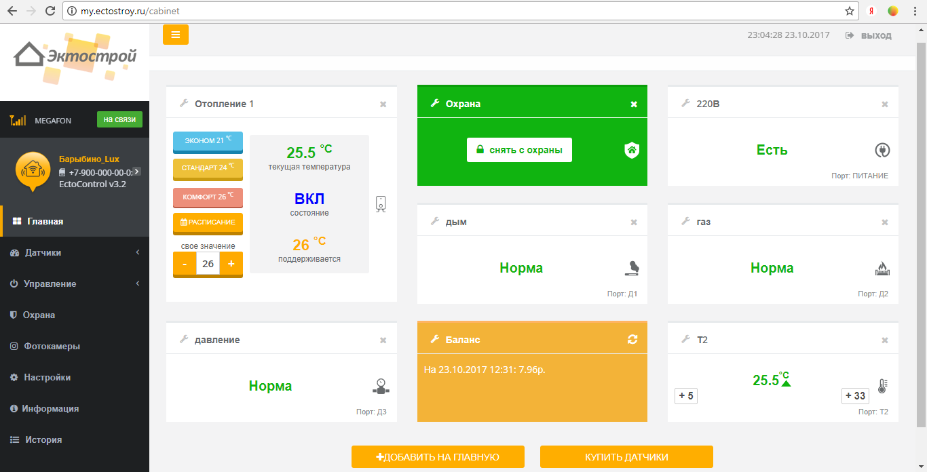Increase custom temperature with plus button
Screen dimensions: 927x472
(x=231, y=264)
